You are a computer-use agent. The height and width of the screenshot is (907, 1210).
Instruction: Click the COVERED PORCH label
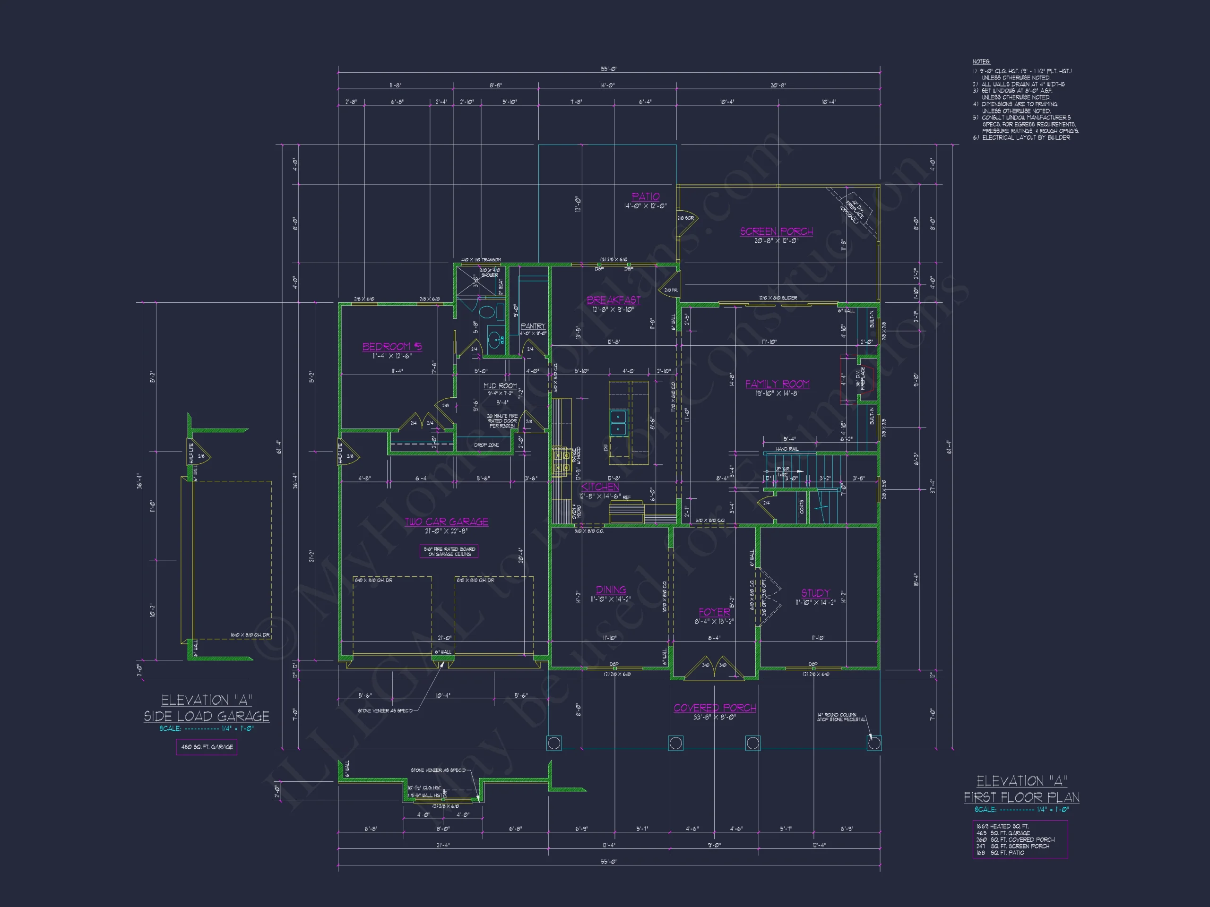pos(714,708)
